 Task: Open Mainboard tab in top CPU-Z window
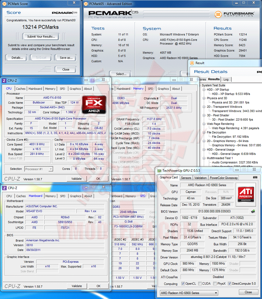tap(35, 88)
